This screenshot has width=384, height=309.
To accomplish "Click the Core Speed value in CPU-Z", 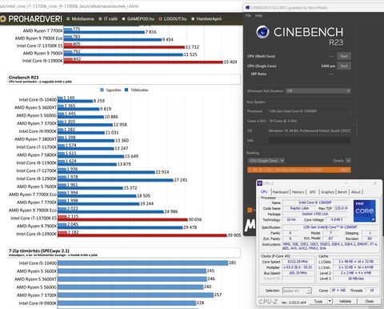I will [298, 262].
